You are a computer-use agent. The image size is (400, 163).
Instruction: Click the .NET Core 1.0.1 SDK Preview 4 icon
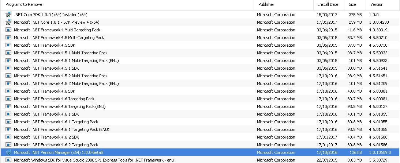tap(8, 22)
